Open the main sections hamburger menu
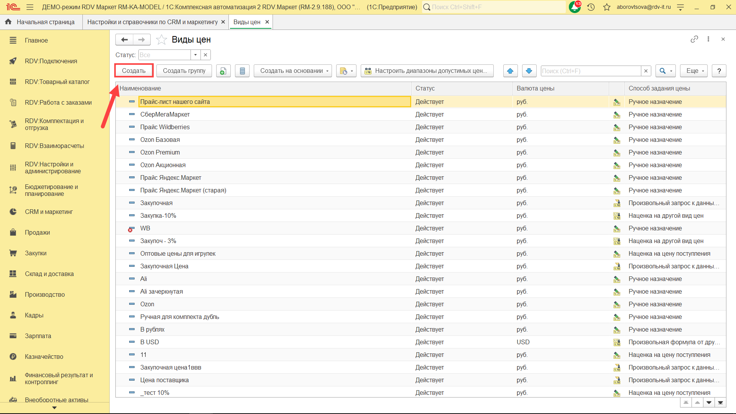This screenshot has width=736, height=414. click(x=30, y=7)
